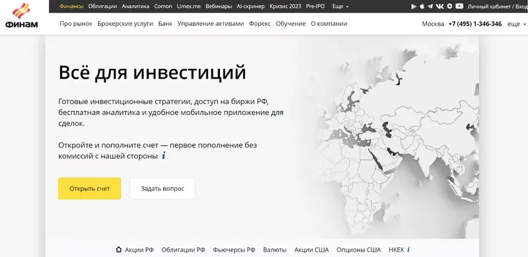This screenshot has height=257, width=528.
Task: Open the YouTube channel icon
Action: tap(459, 6)
